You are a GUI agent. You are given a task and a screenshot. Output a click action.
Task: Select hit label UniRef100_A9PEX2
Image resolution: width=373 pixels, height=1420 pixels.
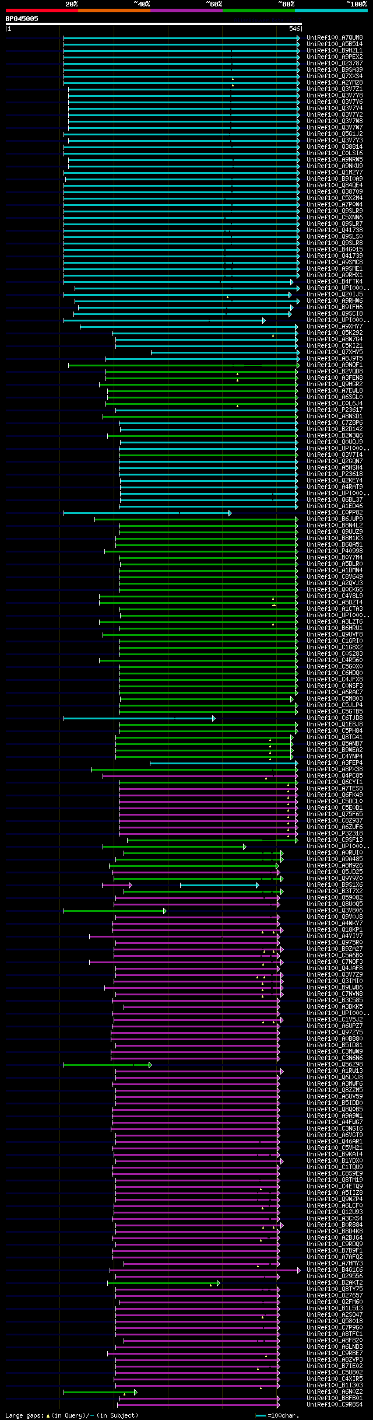pos(335,57)
